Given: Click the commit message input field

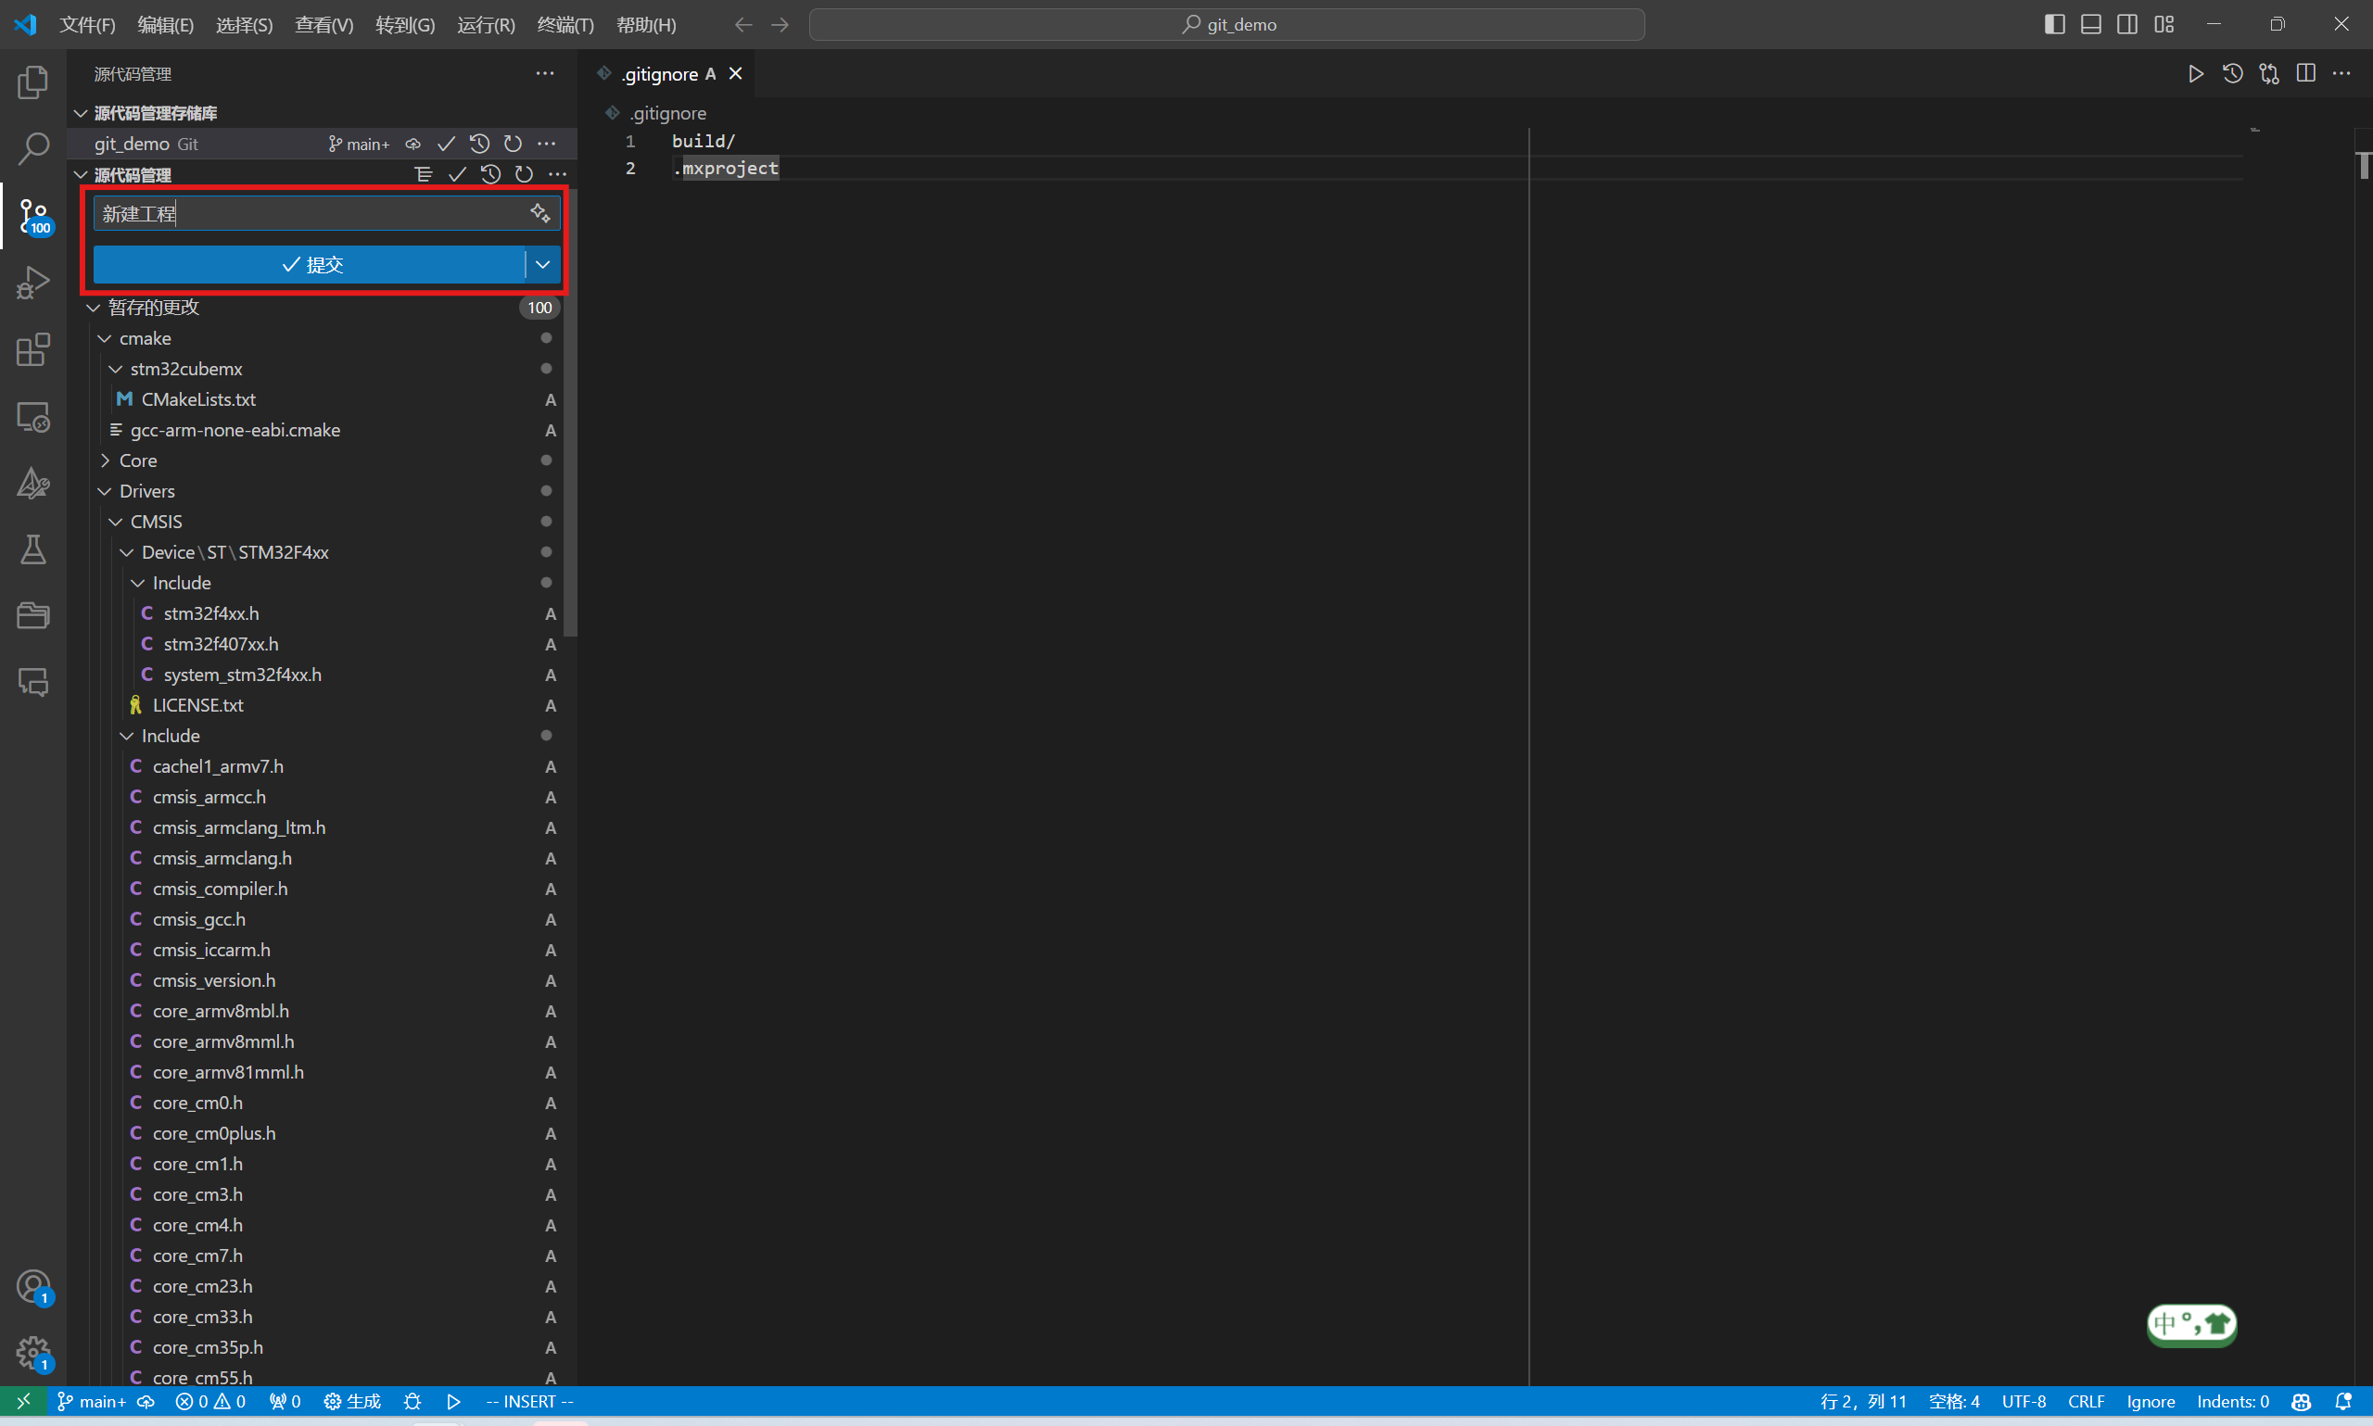Looking at the screenshot, I should tap(308, 213).
